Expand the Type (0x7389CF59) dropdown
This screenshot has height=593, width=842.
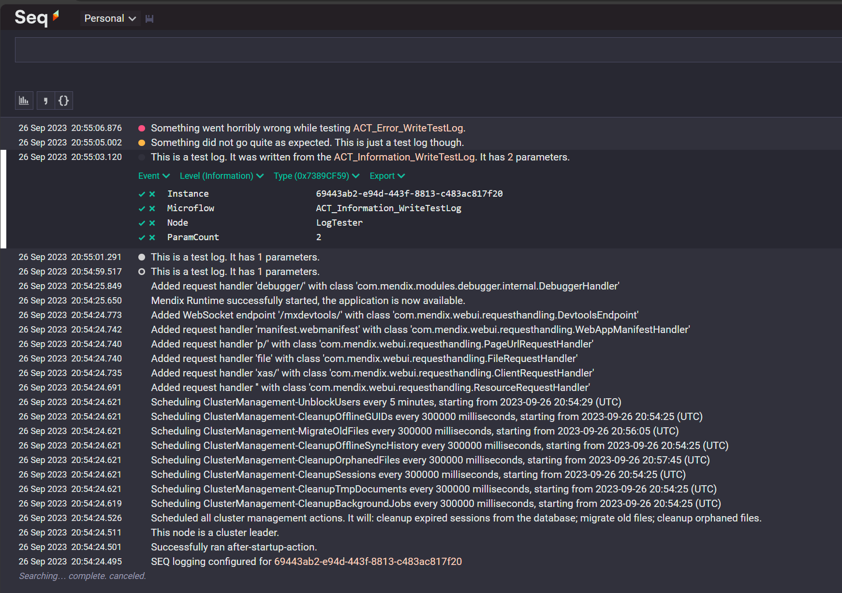(316, 176)
